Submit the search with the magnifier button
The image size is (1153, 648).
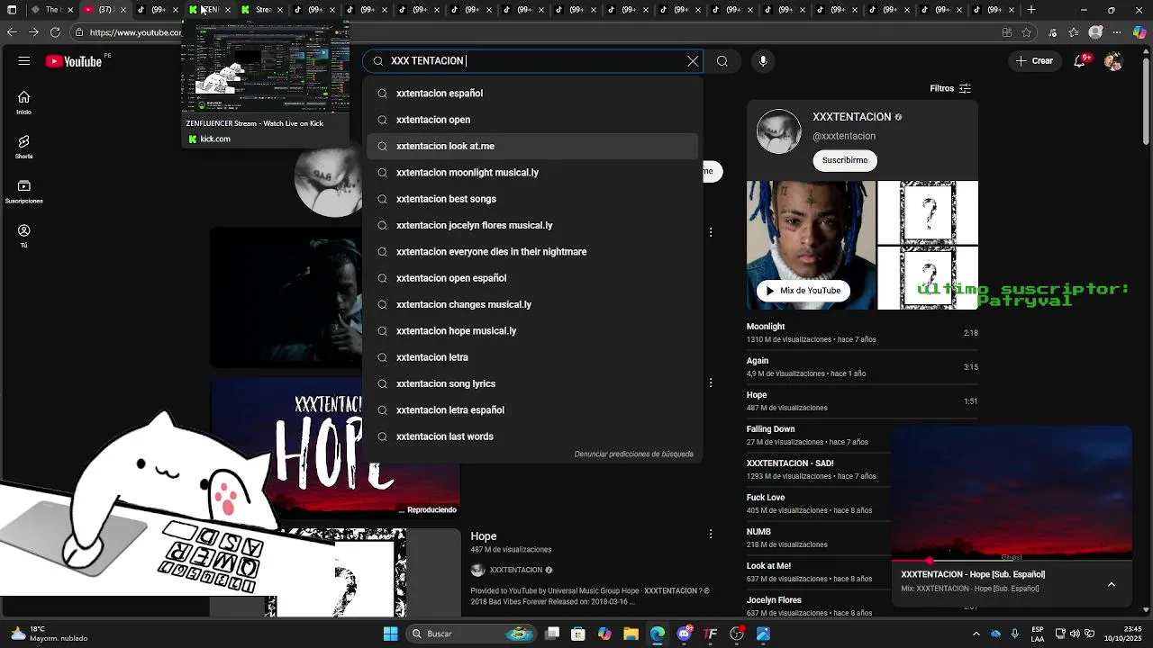tap(722, 61)
